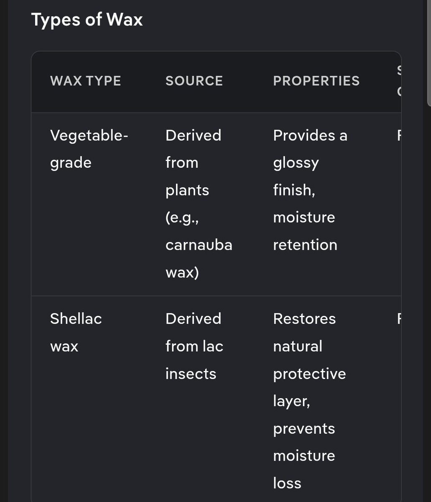This screenshot has width=431, height=502.
Task: Click the word 'protective' in Shellac properties
Action: coord(309,374)
